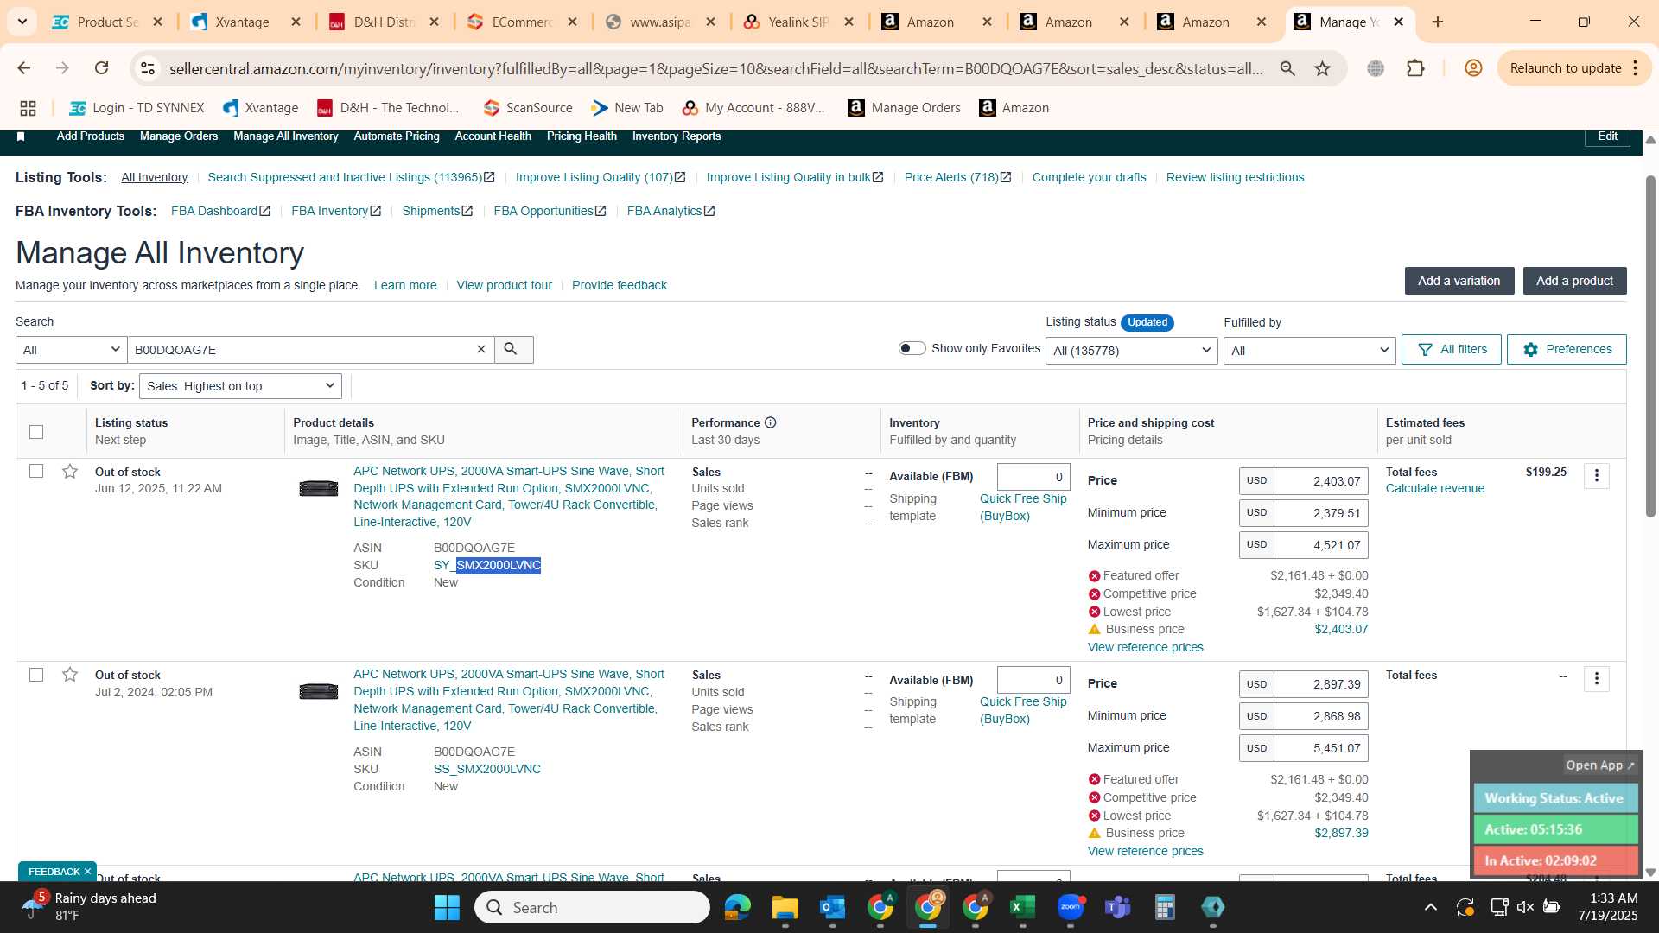The image size is (1659, 933).
Task: Open Outlook from the taskbar
Action: [832, 907]
